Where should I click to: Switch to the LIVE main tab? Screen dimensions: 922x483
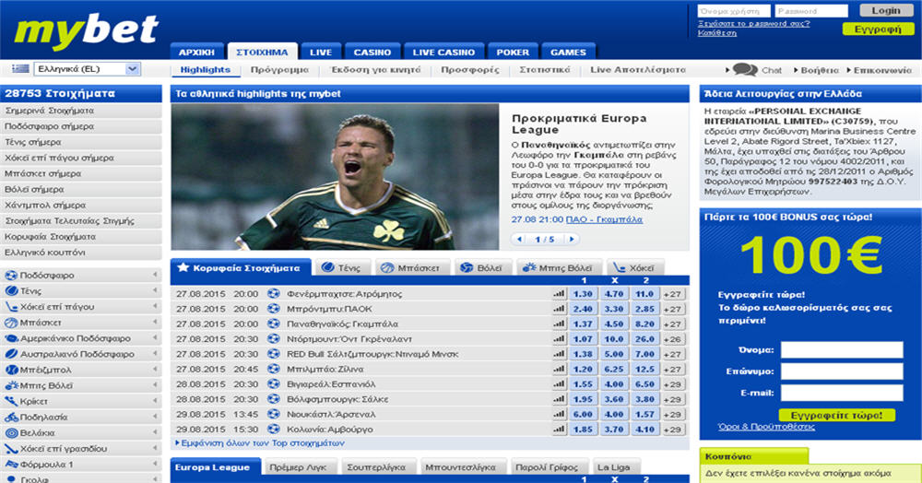pyautogui.click(x=321, y=52)
